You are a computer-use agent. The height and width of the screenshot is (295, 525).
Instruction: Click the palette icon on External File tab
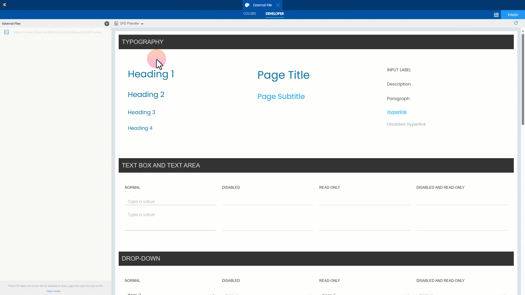click(x=247, y=5)
